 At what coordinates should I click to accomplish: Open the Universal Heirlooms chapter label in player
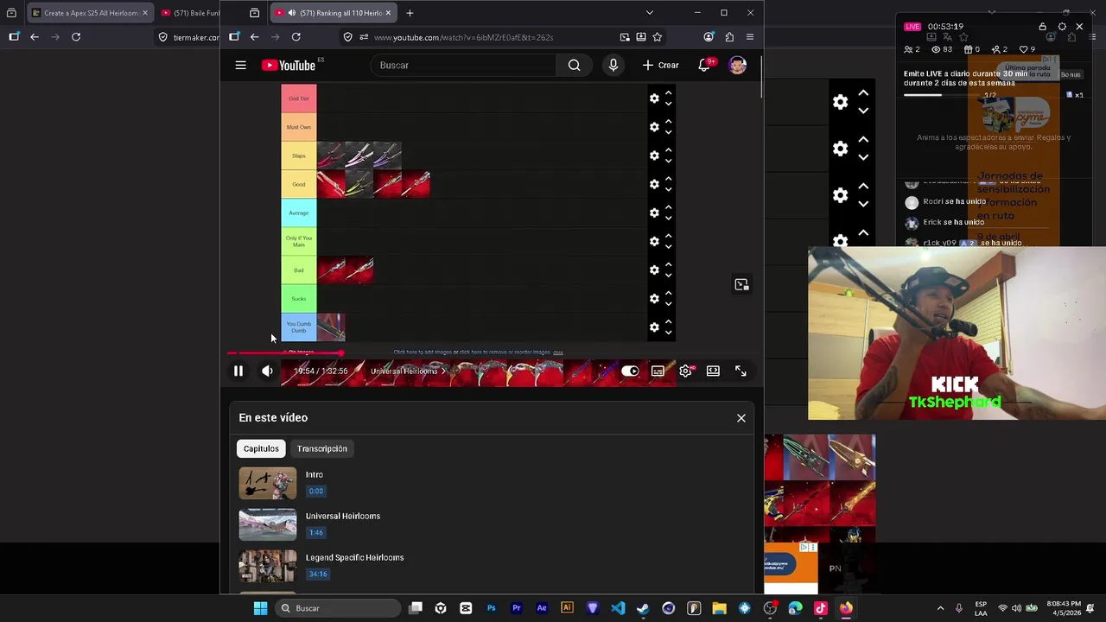point(409,371)
